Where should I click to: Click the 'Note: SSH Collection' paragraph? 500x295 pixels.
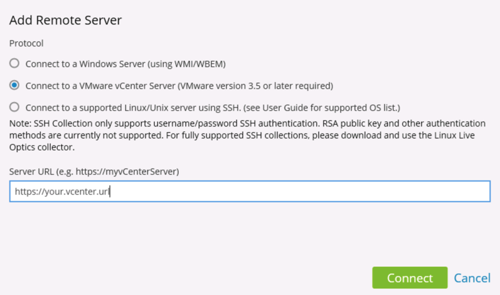click(x=247, y=135)
